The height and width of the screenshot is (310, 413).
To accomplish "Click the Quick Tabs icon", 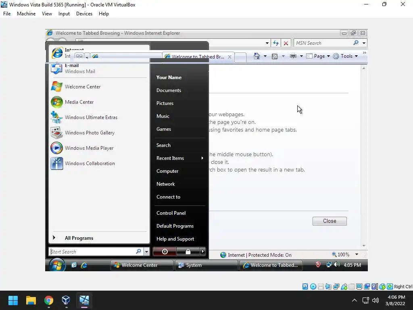I will [79, 56].
